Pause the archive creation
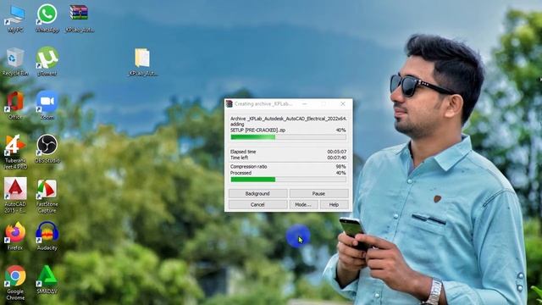 (x=318, y=194)
